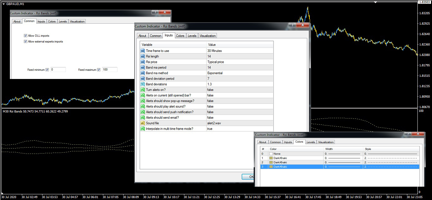
Task: Switch to Levels tab in the Common dialog
Action: [63, 21]
